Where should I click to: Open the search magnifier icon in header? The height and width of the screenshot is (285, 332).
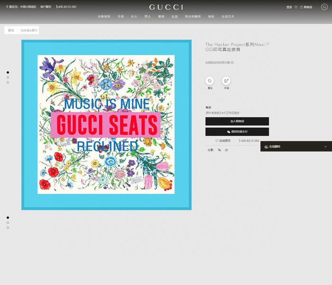tap(324, 7)
